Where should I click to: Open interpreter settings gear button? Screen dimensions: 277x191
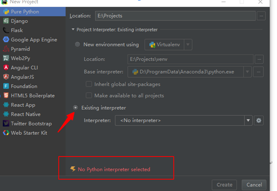[x=258, y=120]
